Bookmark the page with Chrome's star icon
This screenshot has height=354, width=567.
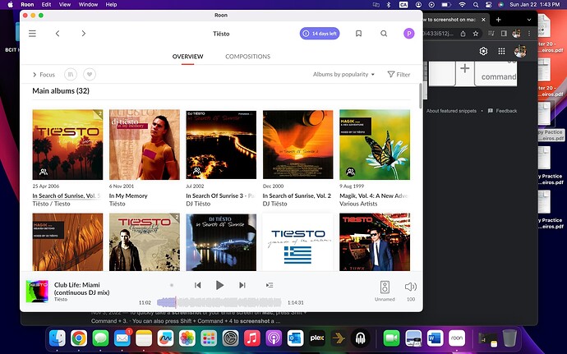(476, 34)
